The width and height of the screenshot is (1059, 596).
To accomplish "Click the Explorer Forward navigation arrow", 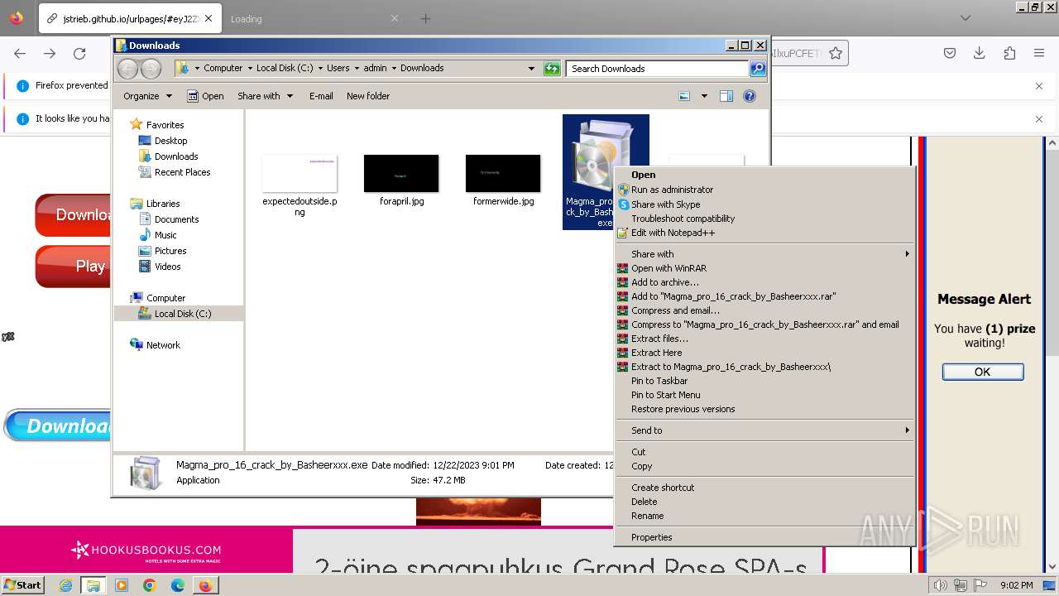I will click(151, 69).
